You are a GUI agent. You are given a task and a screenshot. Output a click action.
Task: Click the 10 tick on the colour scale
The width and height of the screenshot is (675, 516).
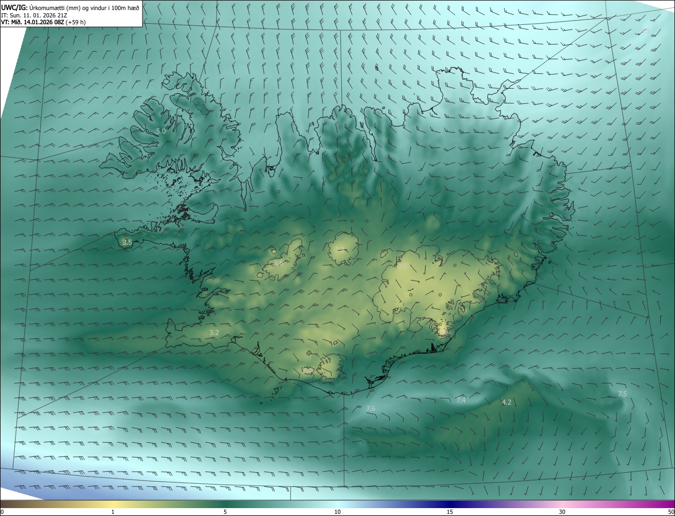[x=337, y=512]
